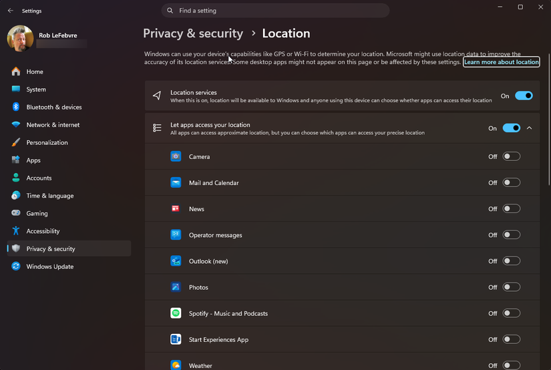Image resolution: width=551 pixels, height=370 pixels.
Task: Click the Windows Update sync icon
Action: coord(16,266)
